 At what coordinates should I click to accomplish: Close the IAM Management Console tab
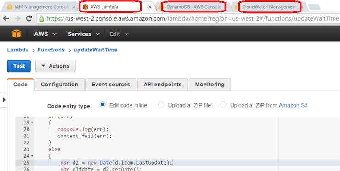pos(74,7)
